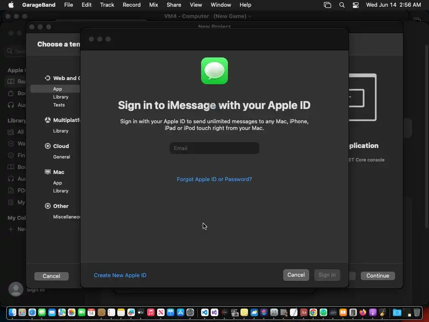Click Continue in the New Project window

coord(377,276)
